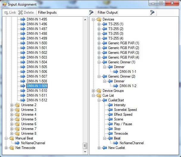This screenshot has height=157, width=181.
Task: Click the arrow icon beside TS-255 (1)
Action: click(x=104, y=24)
